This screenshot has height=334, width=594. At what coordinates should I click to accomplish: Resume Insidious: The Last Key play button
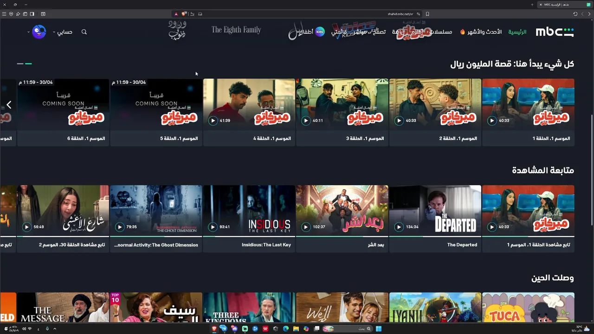[213, 227]
